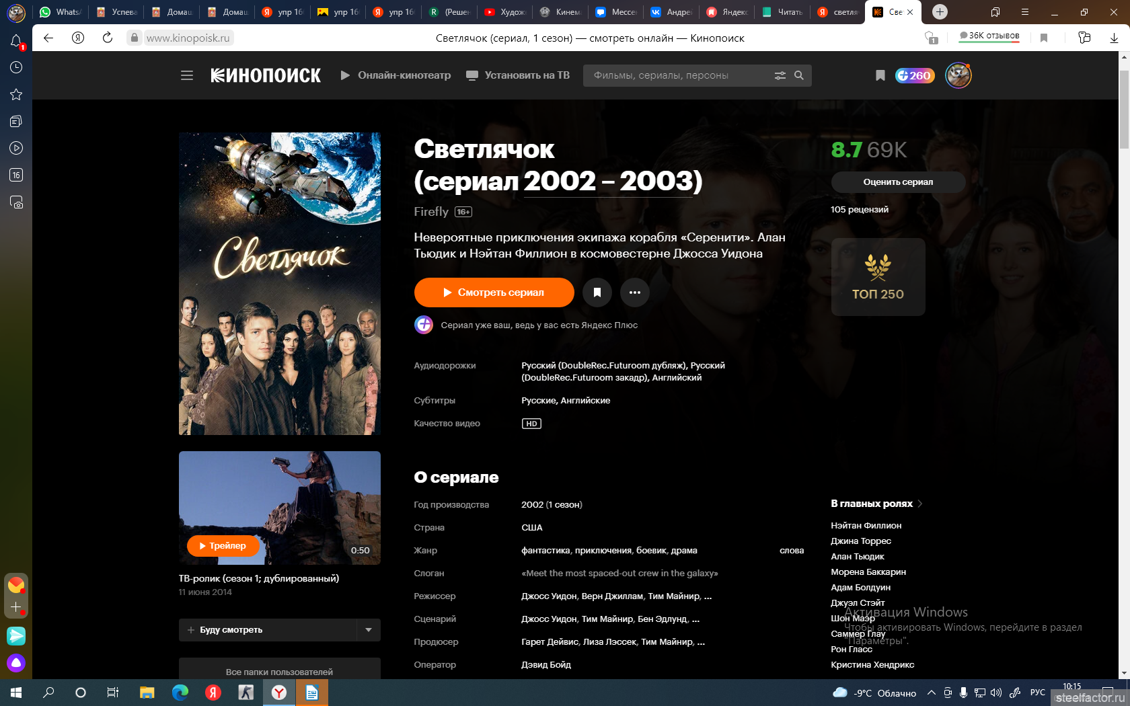
Task: Open Онлайн-кинотеатр menu item
Action: [396, 75]
